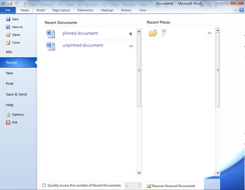Click the Recover Unsaved Documents folder icon
This screenshot has width=245, height=190.
coord(149,186)
